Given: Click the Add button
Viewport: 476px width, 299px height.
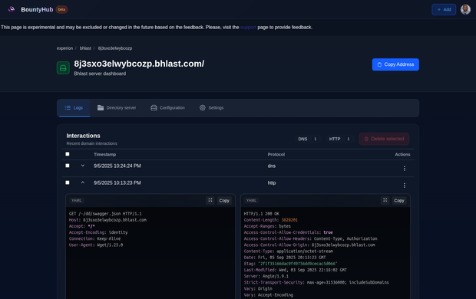Looking at the screenshot, I should pos(444,9).
